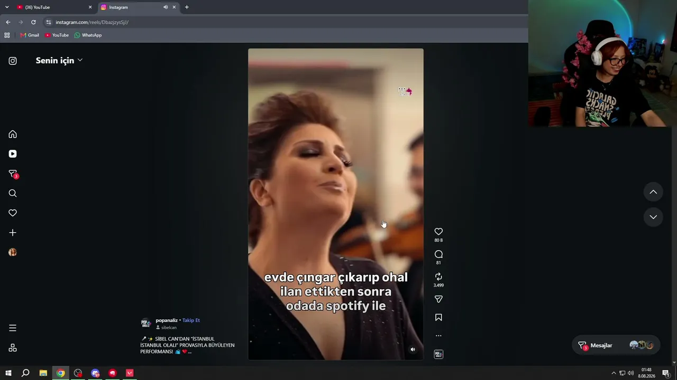Image resolution: width=677 pixels, height=380 pixels.
Task: Open Windows taskbar search
Action: [x=25, y=373]
